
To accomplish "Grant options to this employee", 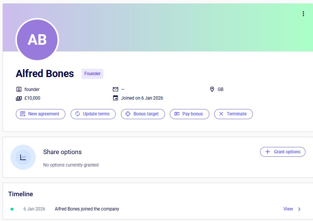I will click(x=283, y=152).
